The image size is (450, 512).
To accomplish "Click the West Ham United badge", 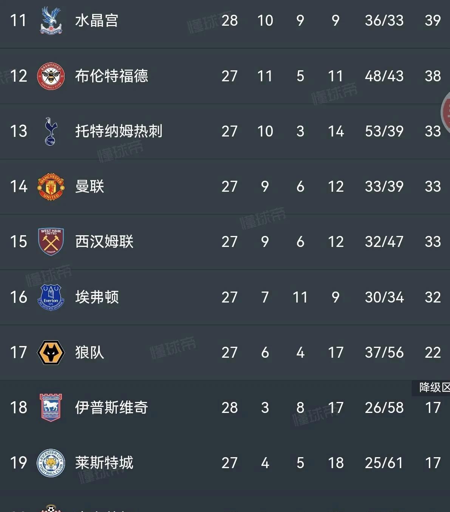I will click(x=51, y=242).
